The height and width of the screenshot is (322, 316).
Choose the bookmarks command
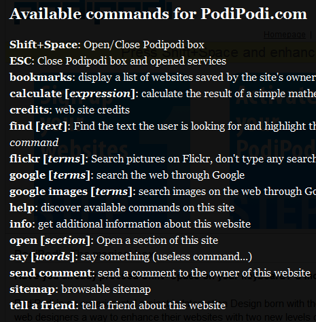coord(41,77)
